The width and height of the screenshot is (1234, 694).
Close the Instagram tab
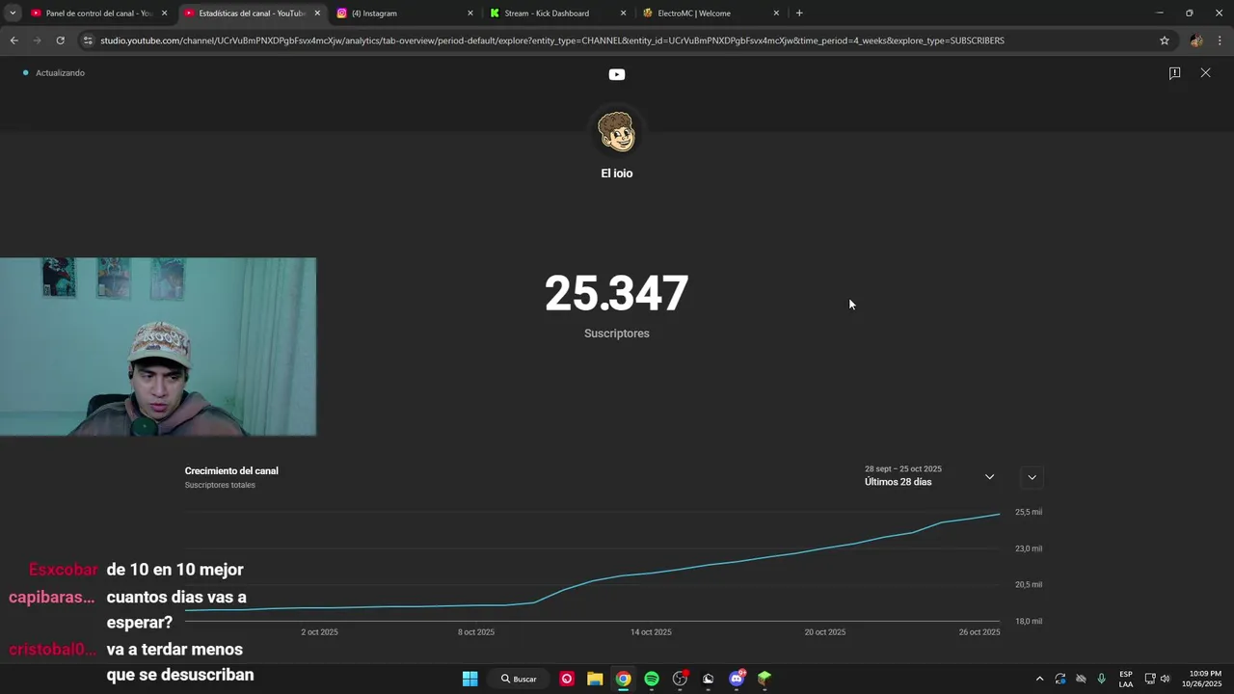click(470, 13)
